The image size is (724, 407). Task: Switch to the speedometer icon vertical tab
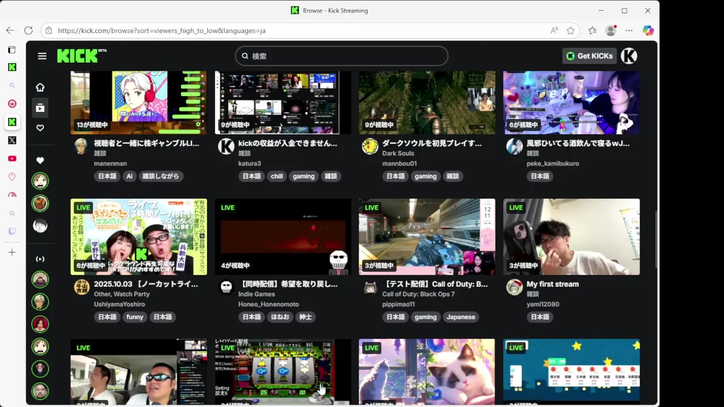click(12, 195)
